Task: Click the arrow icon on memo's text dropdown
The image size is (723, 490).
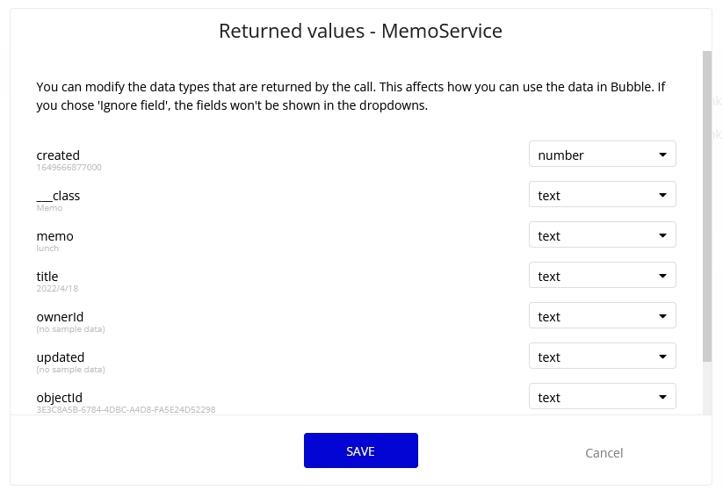Action: pyautogui.click(x=662, y=235)
